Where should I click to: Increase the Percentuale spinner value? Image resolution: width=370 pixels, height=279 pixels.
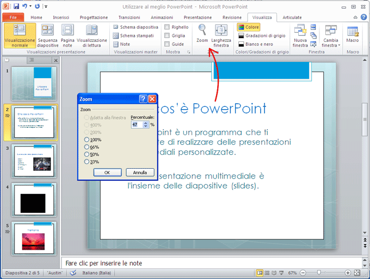tap(146, 123)
